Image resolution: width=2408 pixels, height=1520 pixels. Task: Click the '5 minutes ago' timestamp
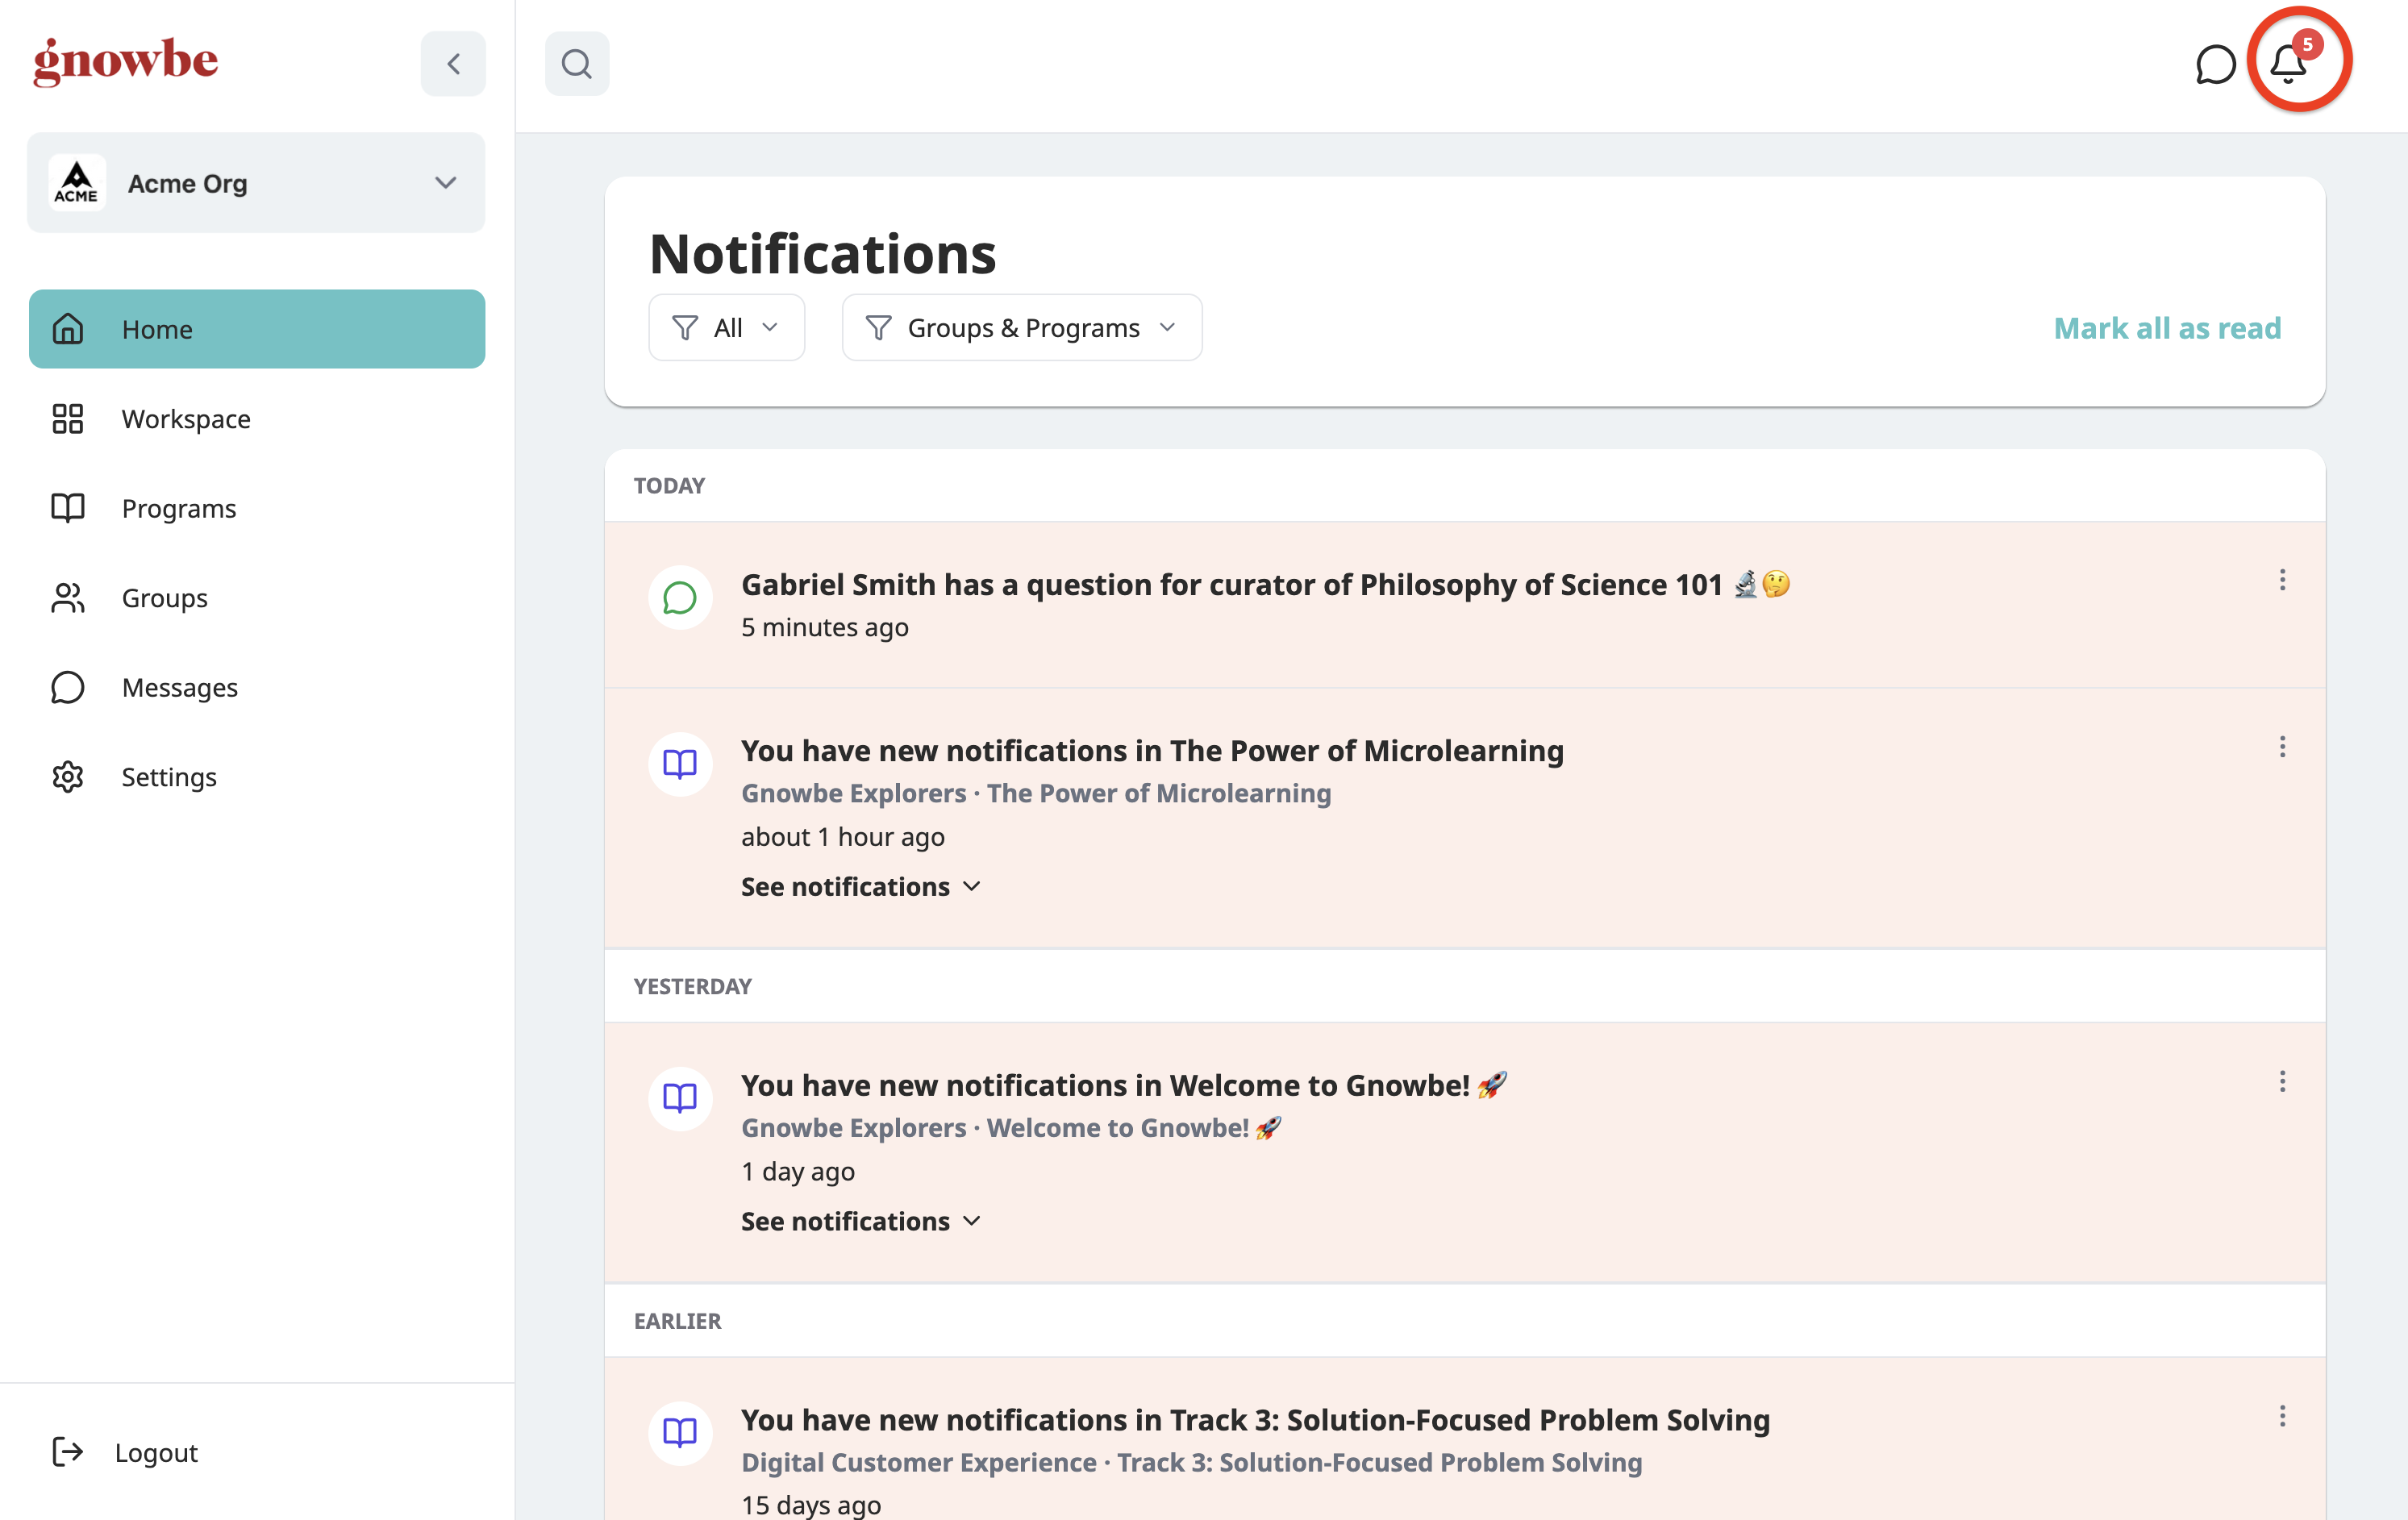(x=825, y=627)
